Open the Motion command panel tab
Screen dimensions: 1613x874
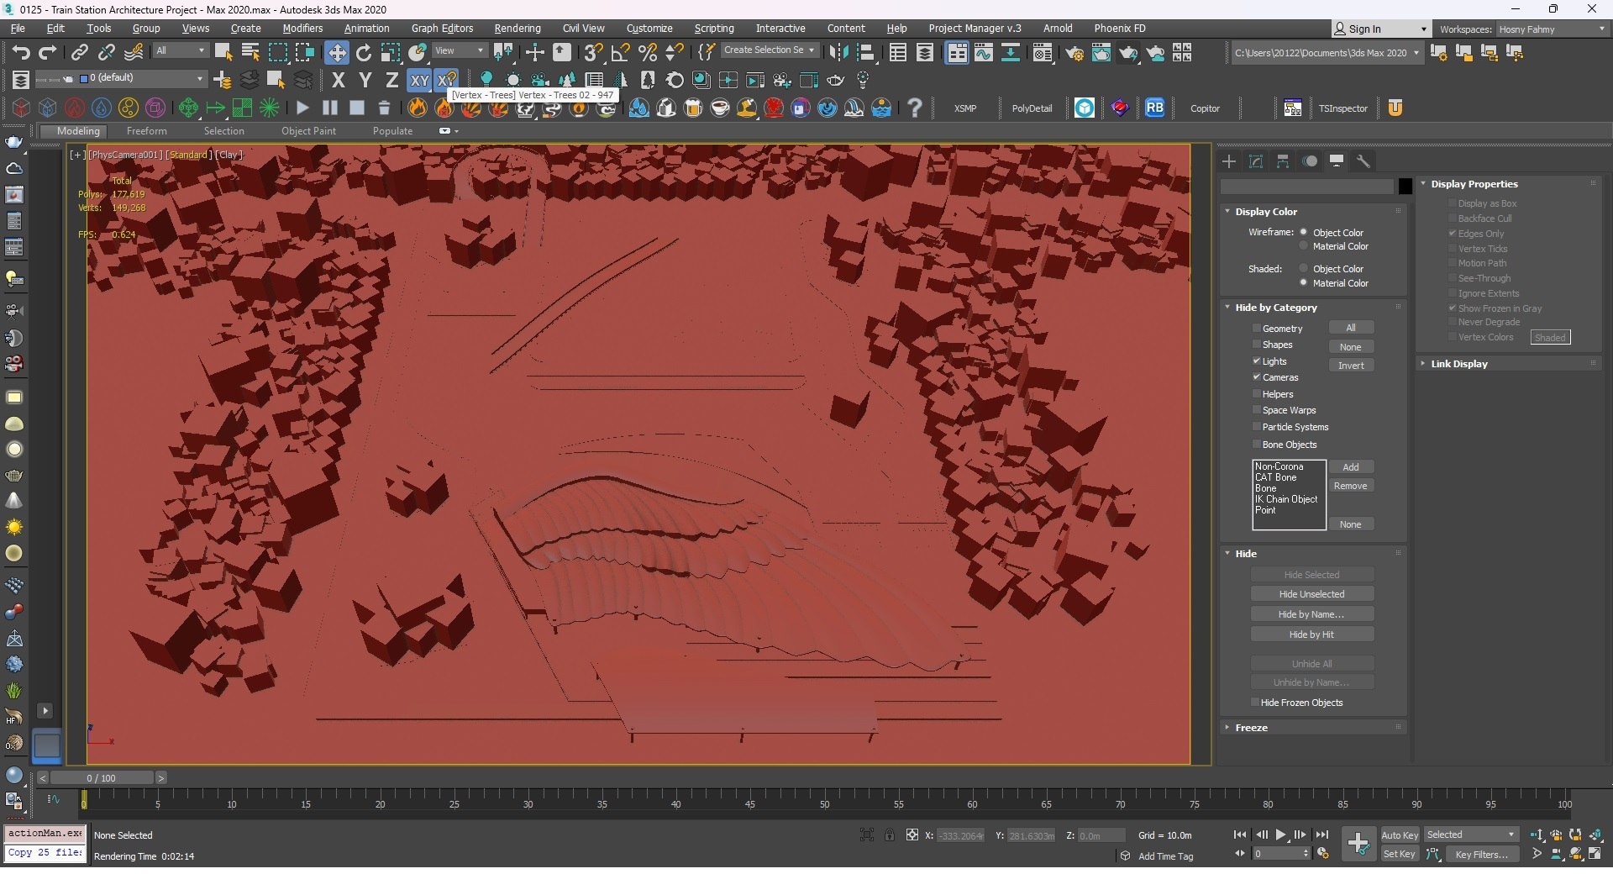click(x=1310, y=161)
